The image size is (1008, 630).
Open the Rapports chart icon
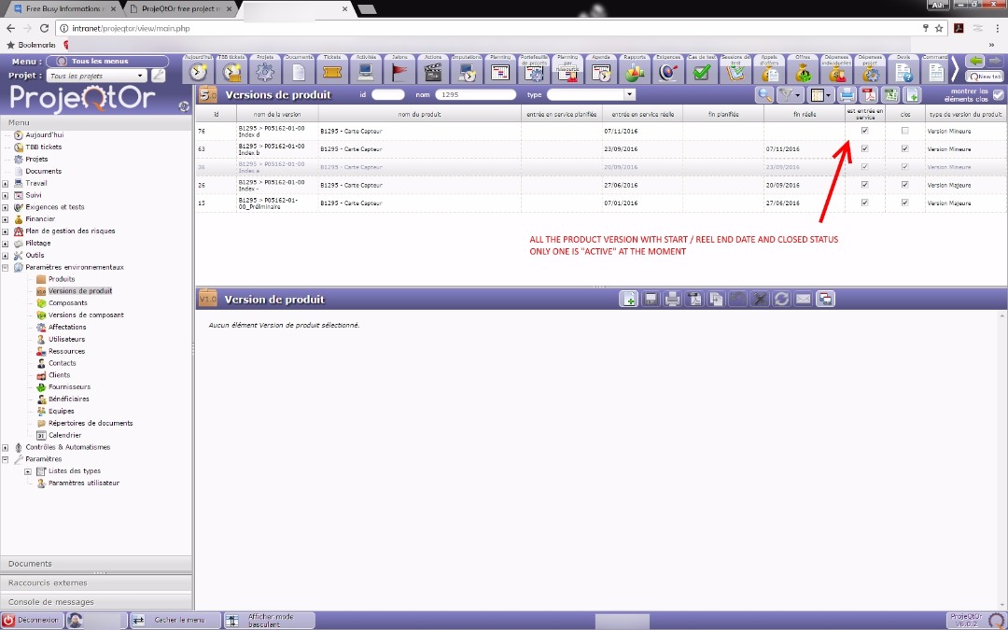pyautogui.click(x=635, y=71)
